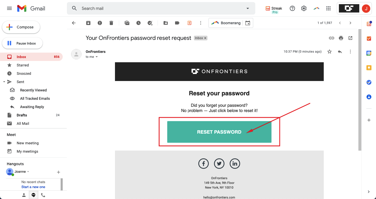Click 'Start a new one' chat link
The width and height of the screenshot is (376, 199).
pyautogui.click(x=33, y=187)
